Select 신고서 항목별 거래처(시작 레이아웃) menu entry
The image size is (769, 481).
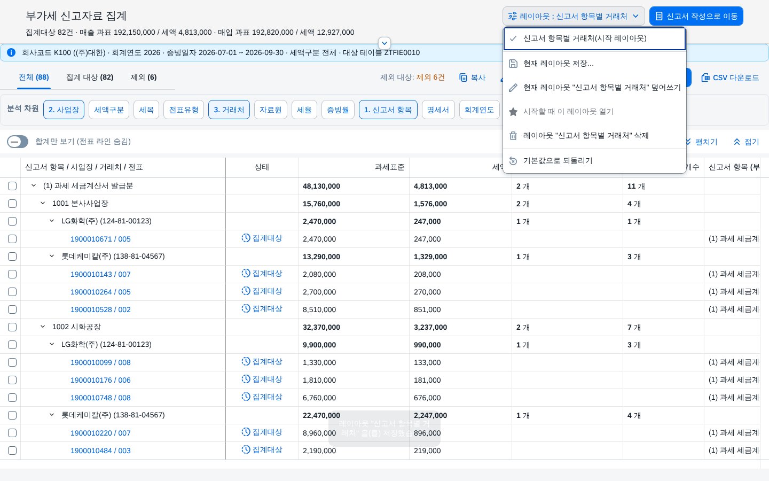(594, 38)
